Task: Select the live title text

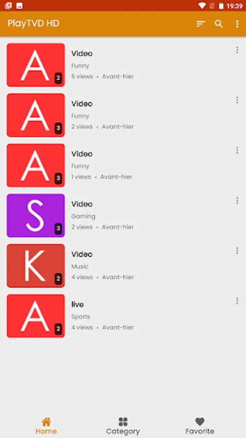Action: click(x=77, y=304)
